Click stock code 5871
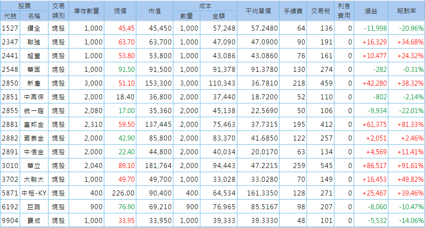Viewport: 425px width, 228px height. (10, 193)
